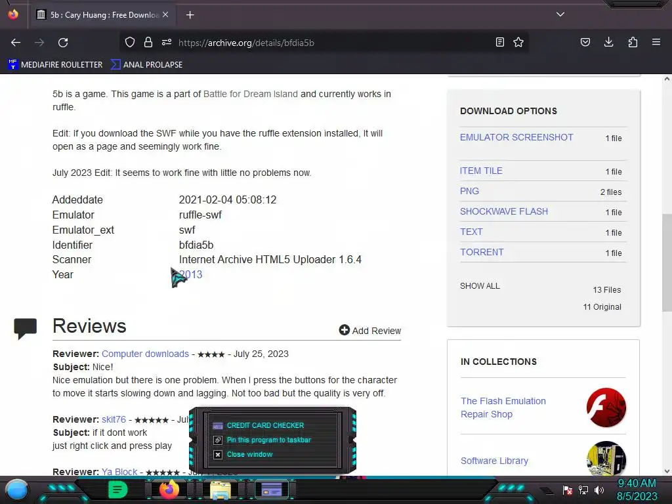Image resolution: width=672 pixels, height=504 pixels.
Task: Open Firefox View icon in tab bar
Action: (13, 14)
